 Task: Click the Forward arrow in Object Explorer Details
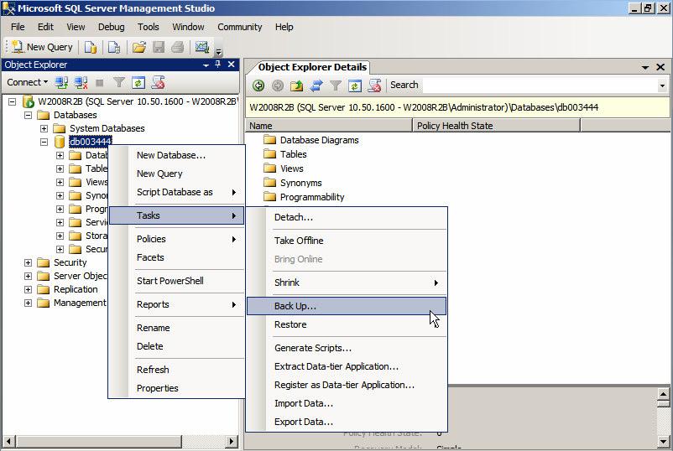tap(278, 86)
